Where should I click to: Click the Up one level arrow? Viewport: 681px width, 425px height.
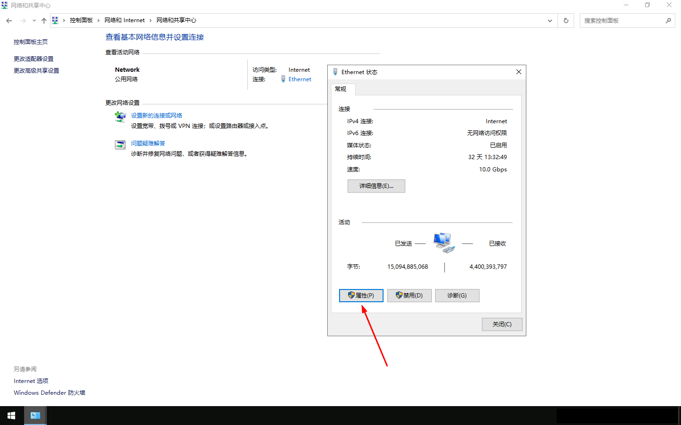pyautogui.click(x=44, y=21)
